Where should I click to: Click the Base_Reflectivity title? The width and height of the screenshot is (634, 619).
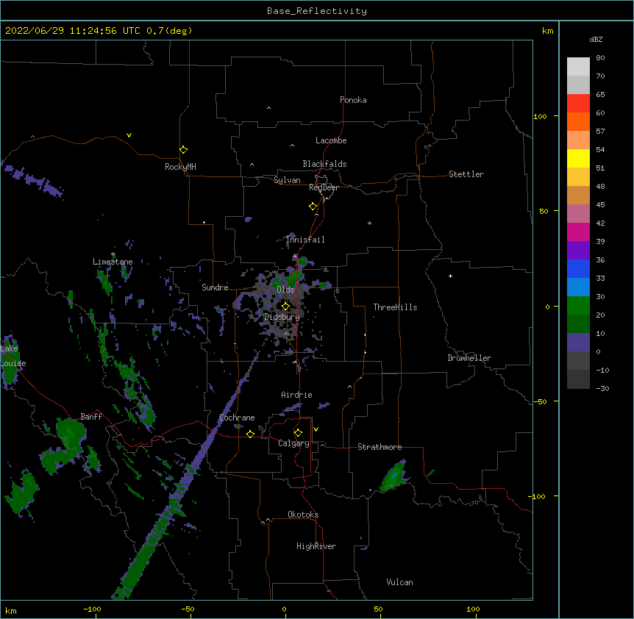pyautogui.click(x=317, y=11)
